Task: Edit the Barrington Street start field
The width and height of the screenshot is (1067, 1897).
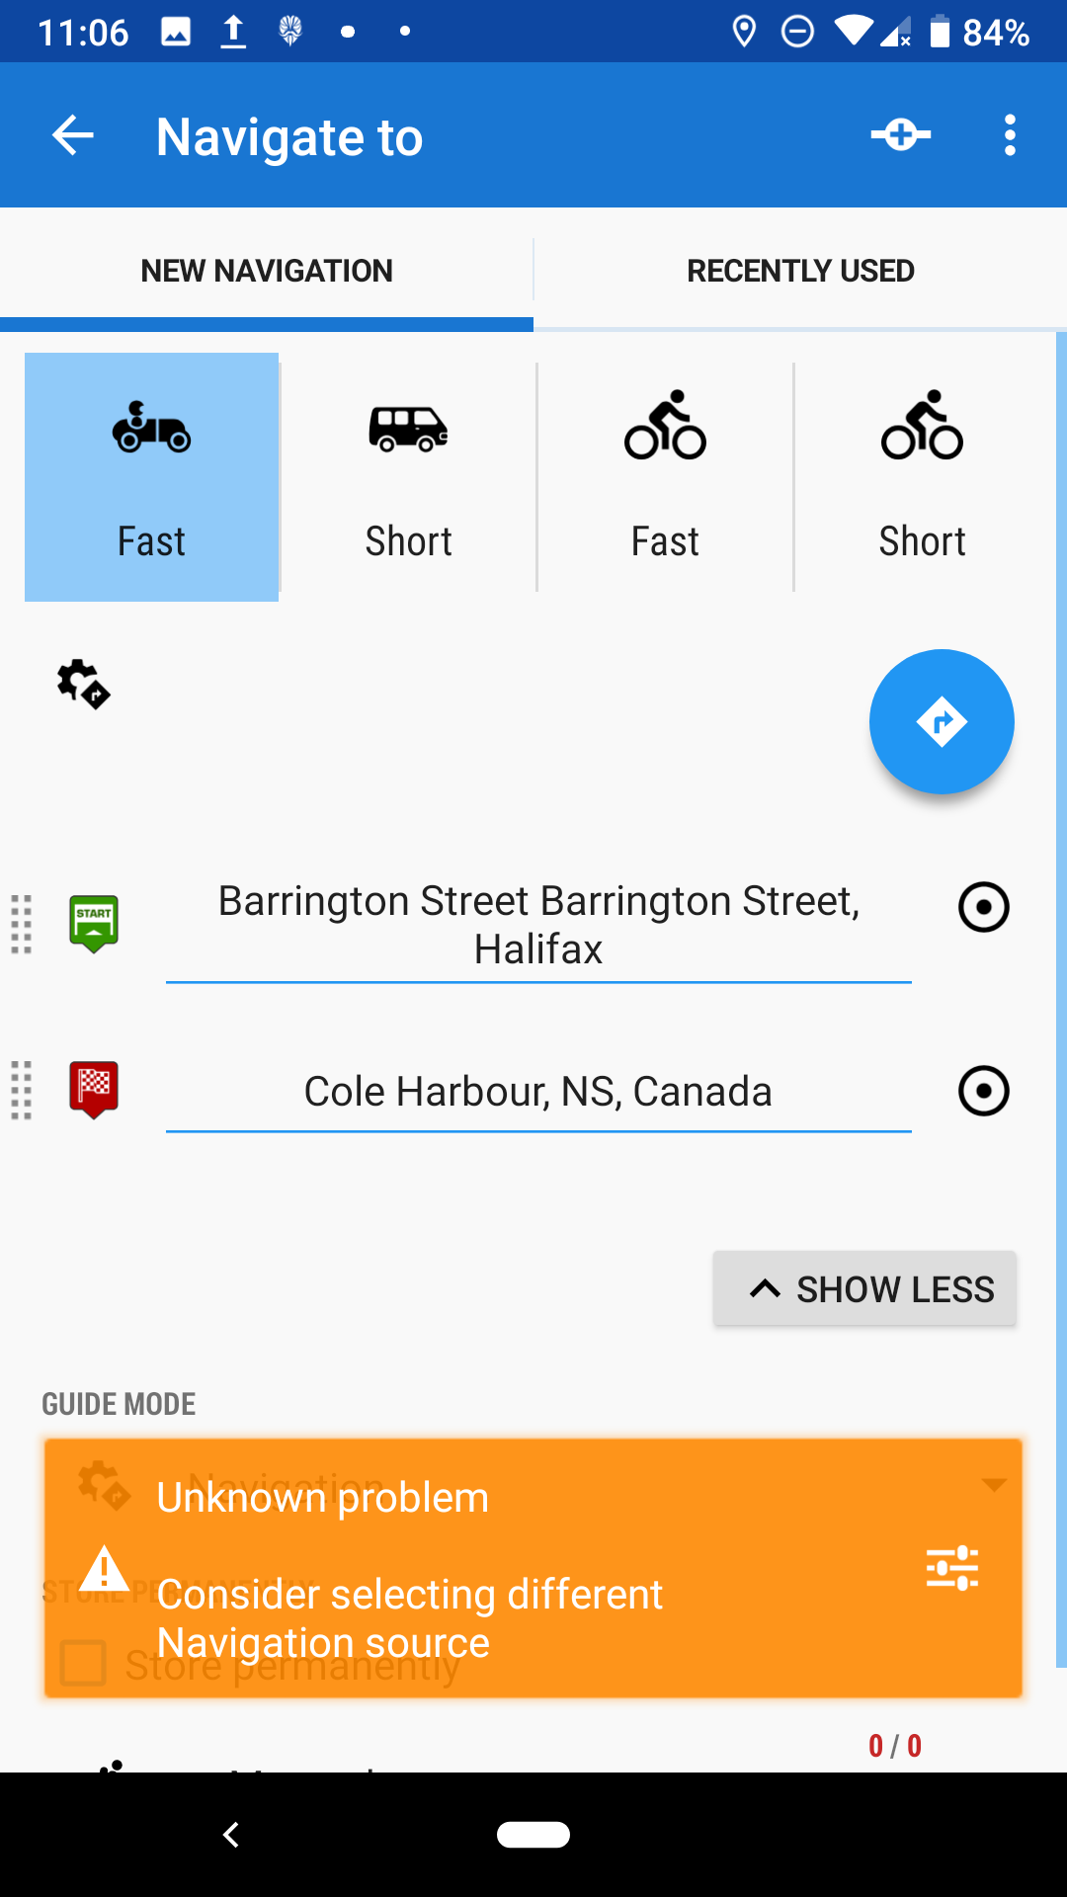Action: pyautogui.click(x=538, y=925)
